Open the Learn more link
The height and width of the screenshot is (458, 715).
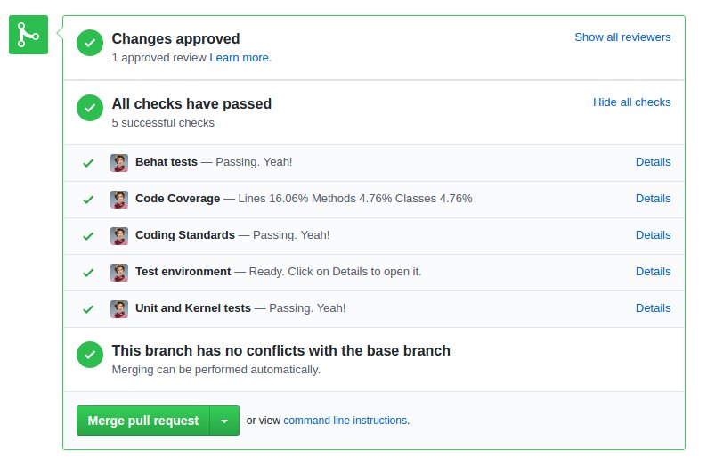[x=240, y=58]
